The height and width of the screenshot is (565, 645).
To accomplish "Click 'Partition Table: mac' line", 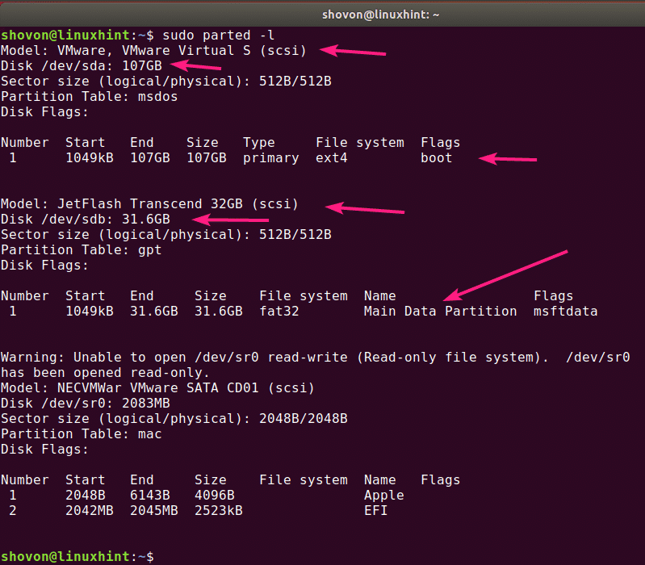I will pyautogui.click(x=82, y=433).
